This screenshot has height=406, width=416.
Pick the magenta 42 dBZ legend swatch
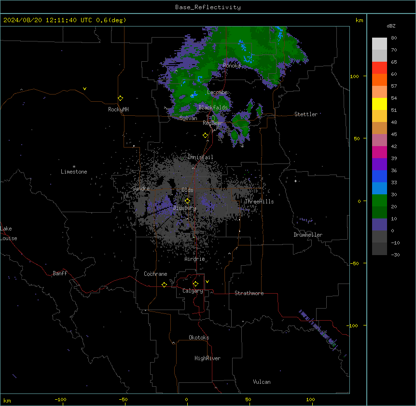tap(379, 152)
